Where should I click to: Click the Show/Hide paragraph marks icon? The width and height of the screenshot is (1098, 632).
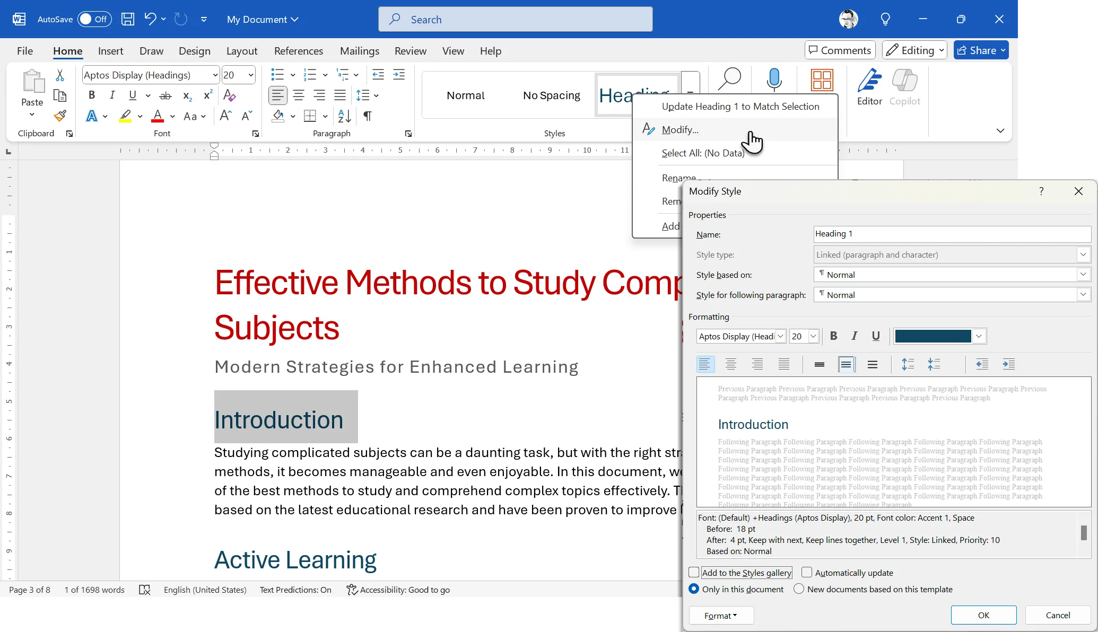pos(367,116)
